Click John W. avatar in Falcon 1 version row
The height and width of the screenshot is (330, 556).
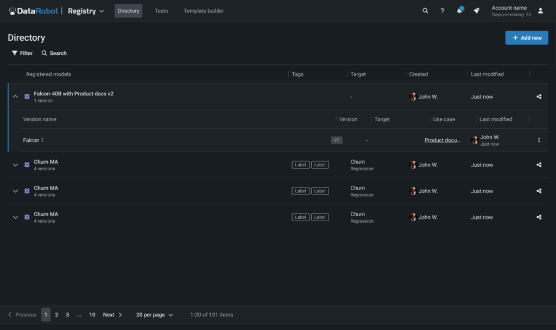[x=475, y=140]
